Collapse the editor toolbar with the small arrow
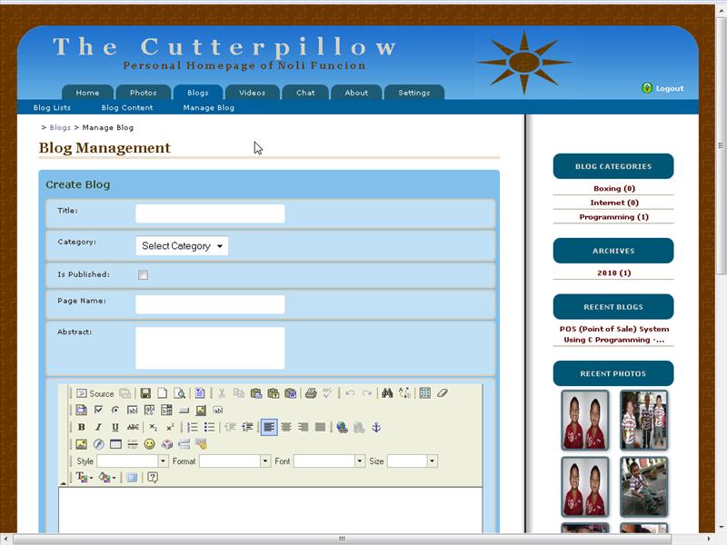Image resolution: width=727 pixels, height=545 pixels. tap(63, 483)
